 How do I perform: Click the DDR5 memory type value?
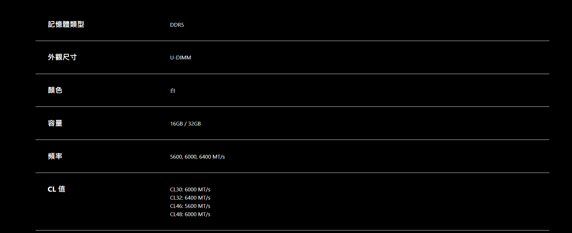pos(177,25)
